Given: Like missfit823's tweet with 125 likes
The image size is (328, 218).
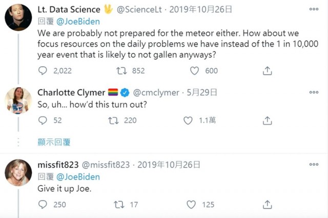Looking at the screenshot, I should pyautogui.click(x=191, y=205).
